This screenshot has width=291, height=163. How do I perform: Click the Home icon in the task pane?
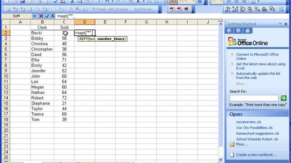pos(247,30)
